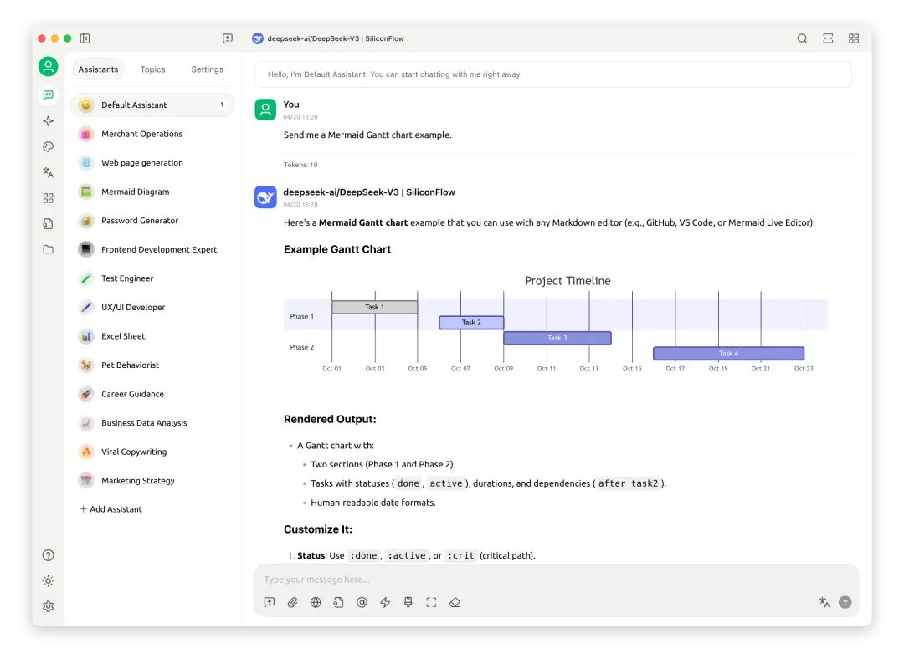Switch to the Topics tab
Screen dimensions: 904x664
coord(152,69)
